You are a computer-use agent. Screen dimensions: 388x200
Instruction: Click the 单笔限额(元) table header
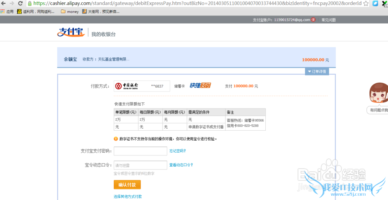click(126, 112)
